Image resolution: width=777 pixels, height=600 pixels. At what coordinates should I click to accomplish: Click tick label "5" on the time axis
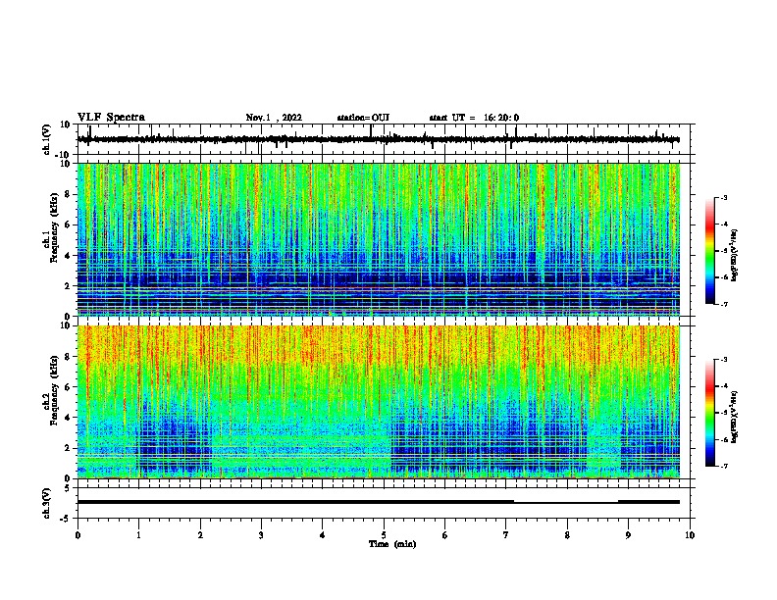click(384, 535)
